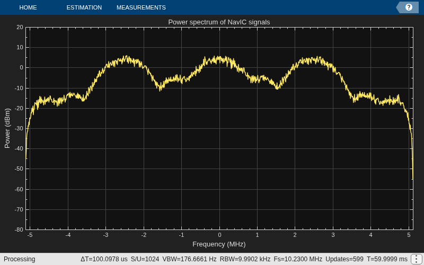Select the 'Power (dBm)' y-axis label

coord(7,128)
